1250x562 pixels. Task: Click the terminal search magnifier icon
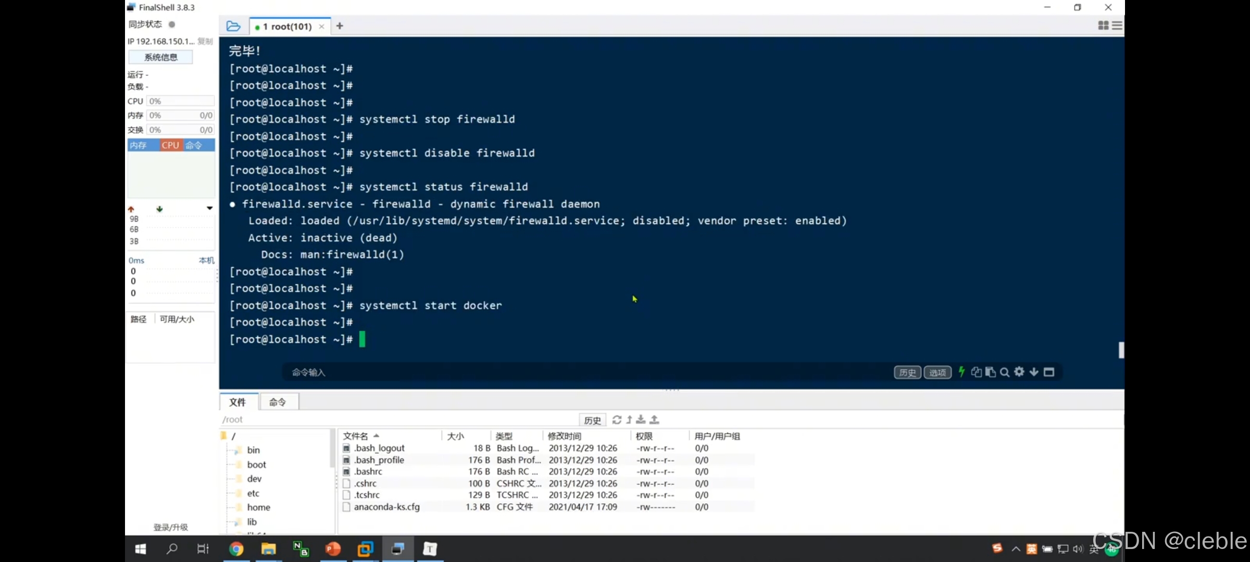coord(1005,372)
